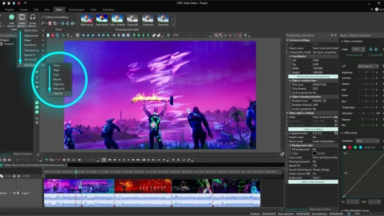Switch to the Export project tab

[x=76, y=10]
